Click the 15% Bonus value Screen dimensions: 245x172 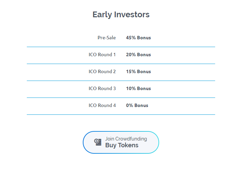138,71
